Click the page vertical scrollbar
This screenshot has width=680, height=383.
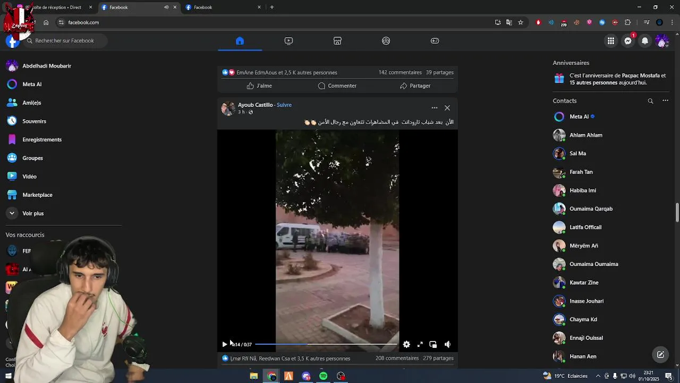[x=677, y=213]
